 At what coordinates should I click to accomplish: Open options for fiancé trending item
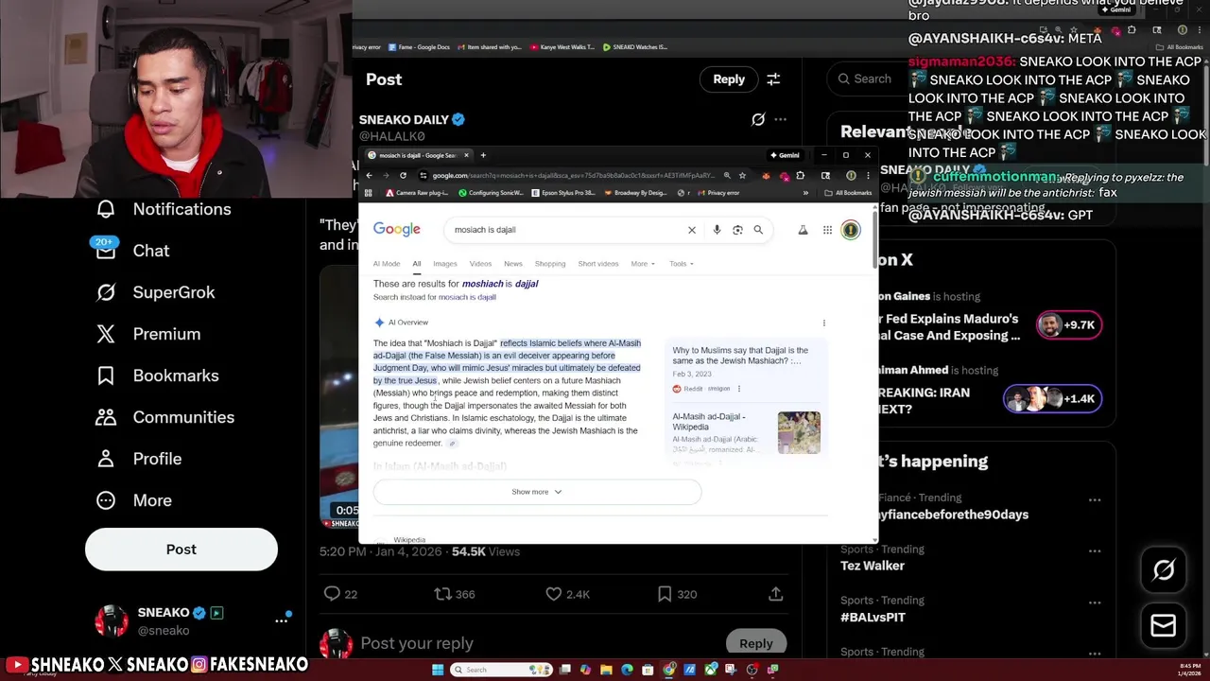pyautogui.click(x=1094, y=500)
